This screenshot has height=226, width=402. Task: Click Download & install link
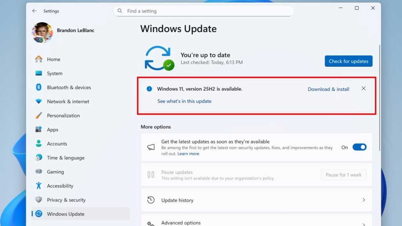tap(328, 89)
